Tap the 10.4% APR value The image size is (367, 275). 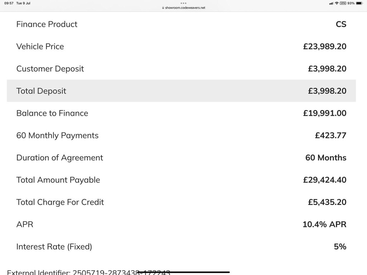(324, 224)
